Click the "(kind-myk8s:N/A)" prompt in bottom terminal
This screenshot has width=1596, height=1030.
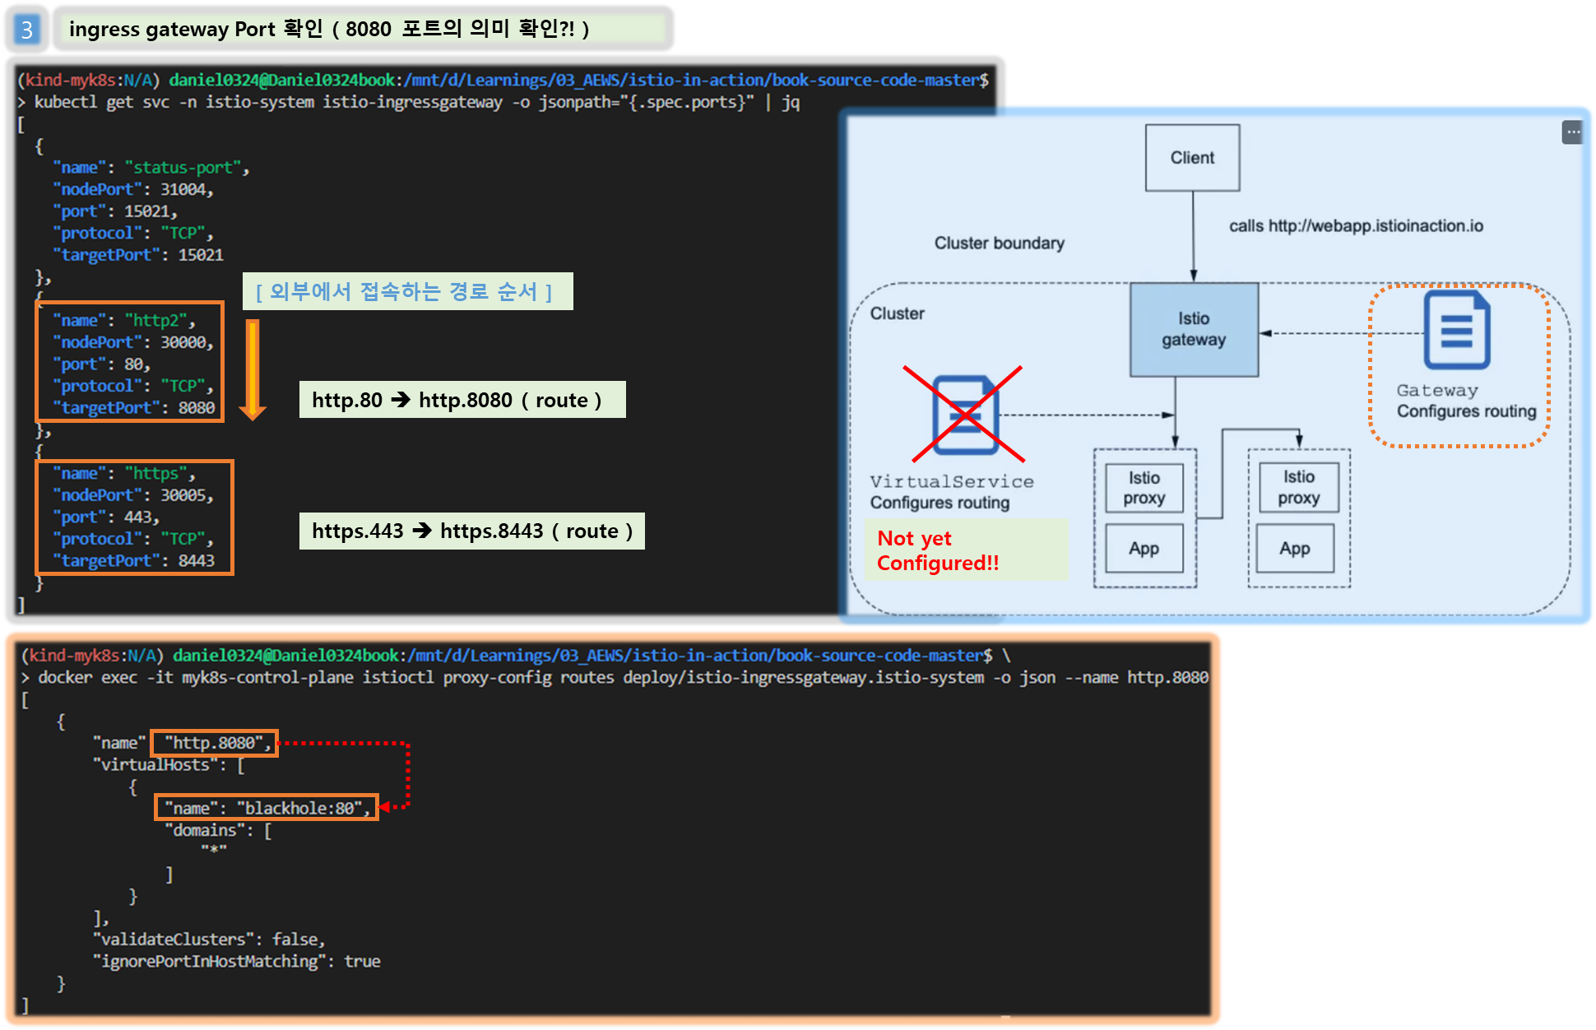(92, 656)
